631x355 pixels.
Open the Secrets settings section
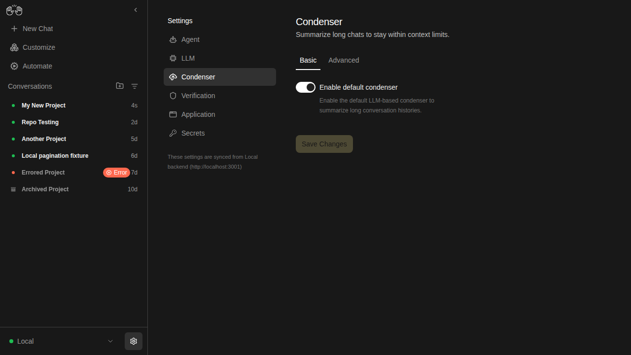click(x=220, y=133)
